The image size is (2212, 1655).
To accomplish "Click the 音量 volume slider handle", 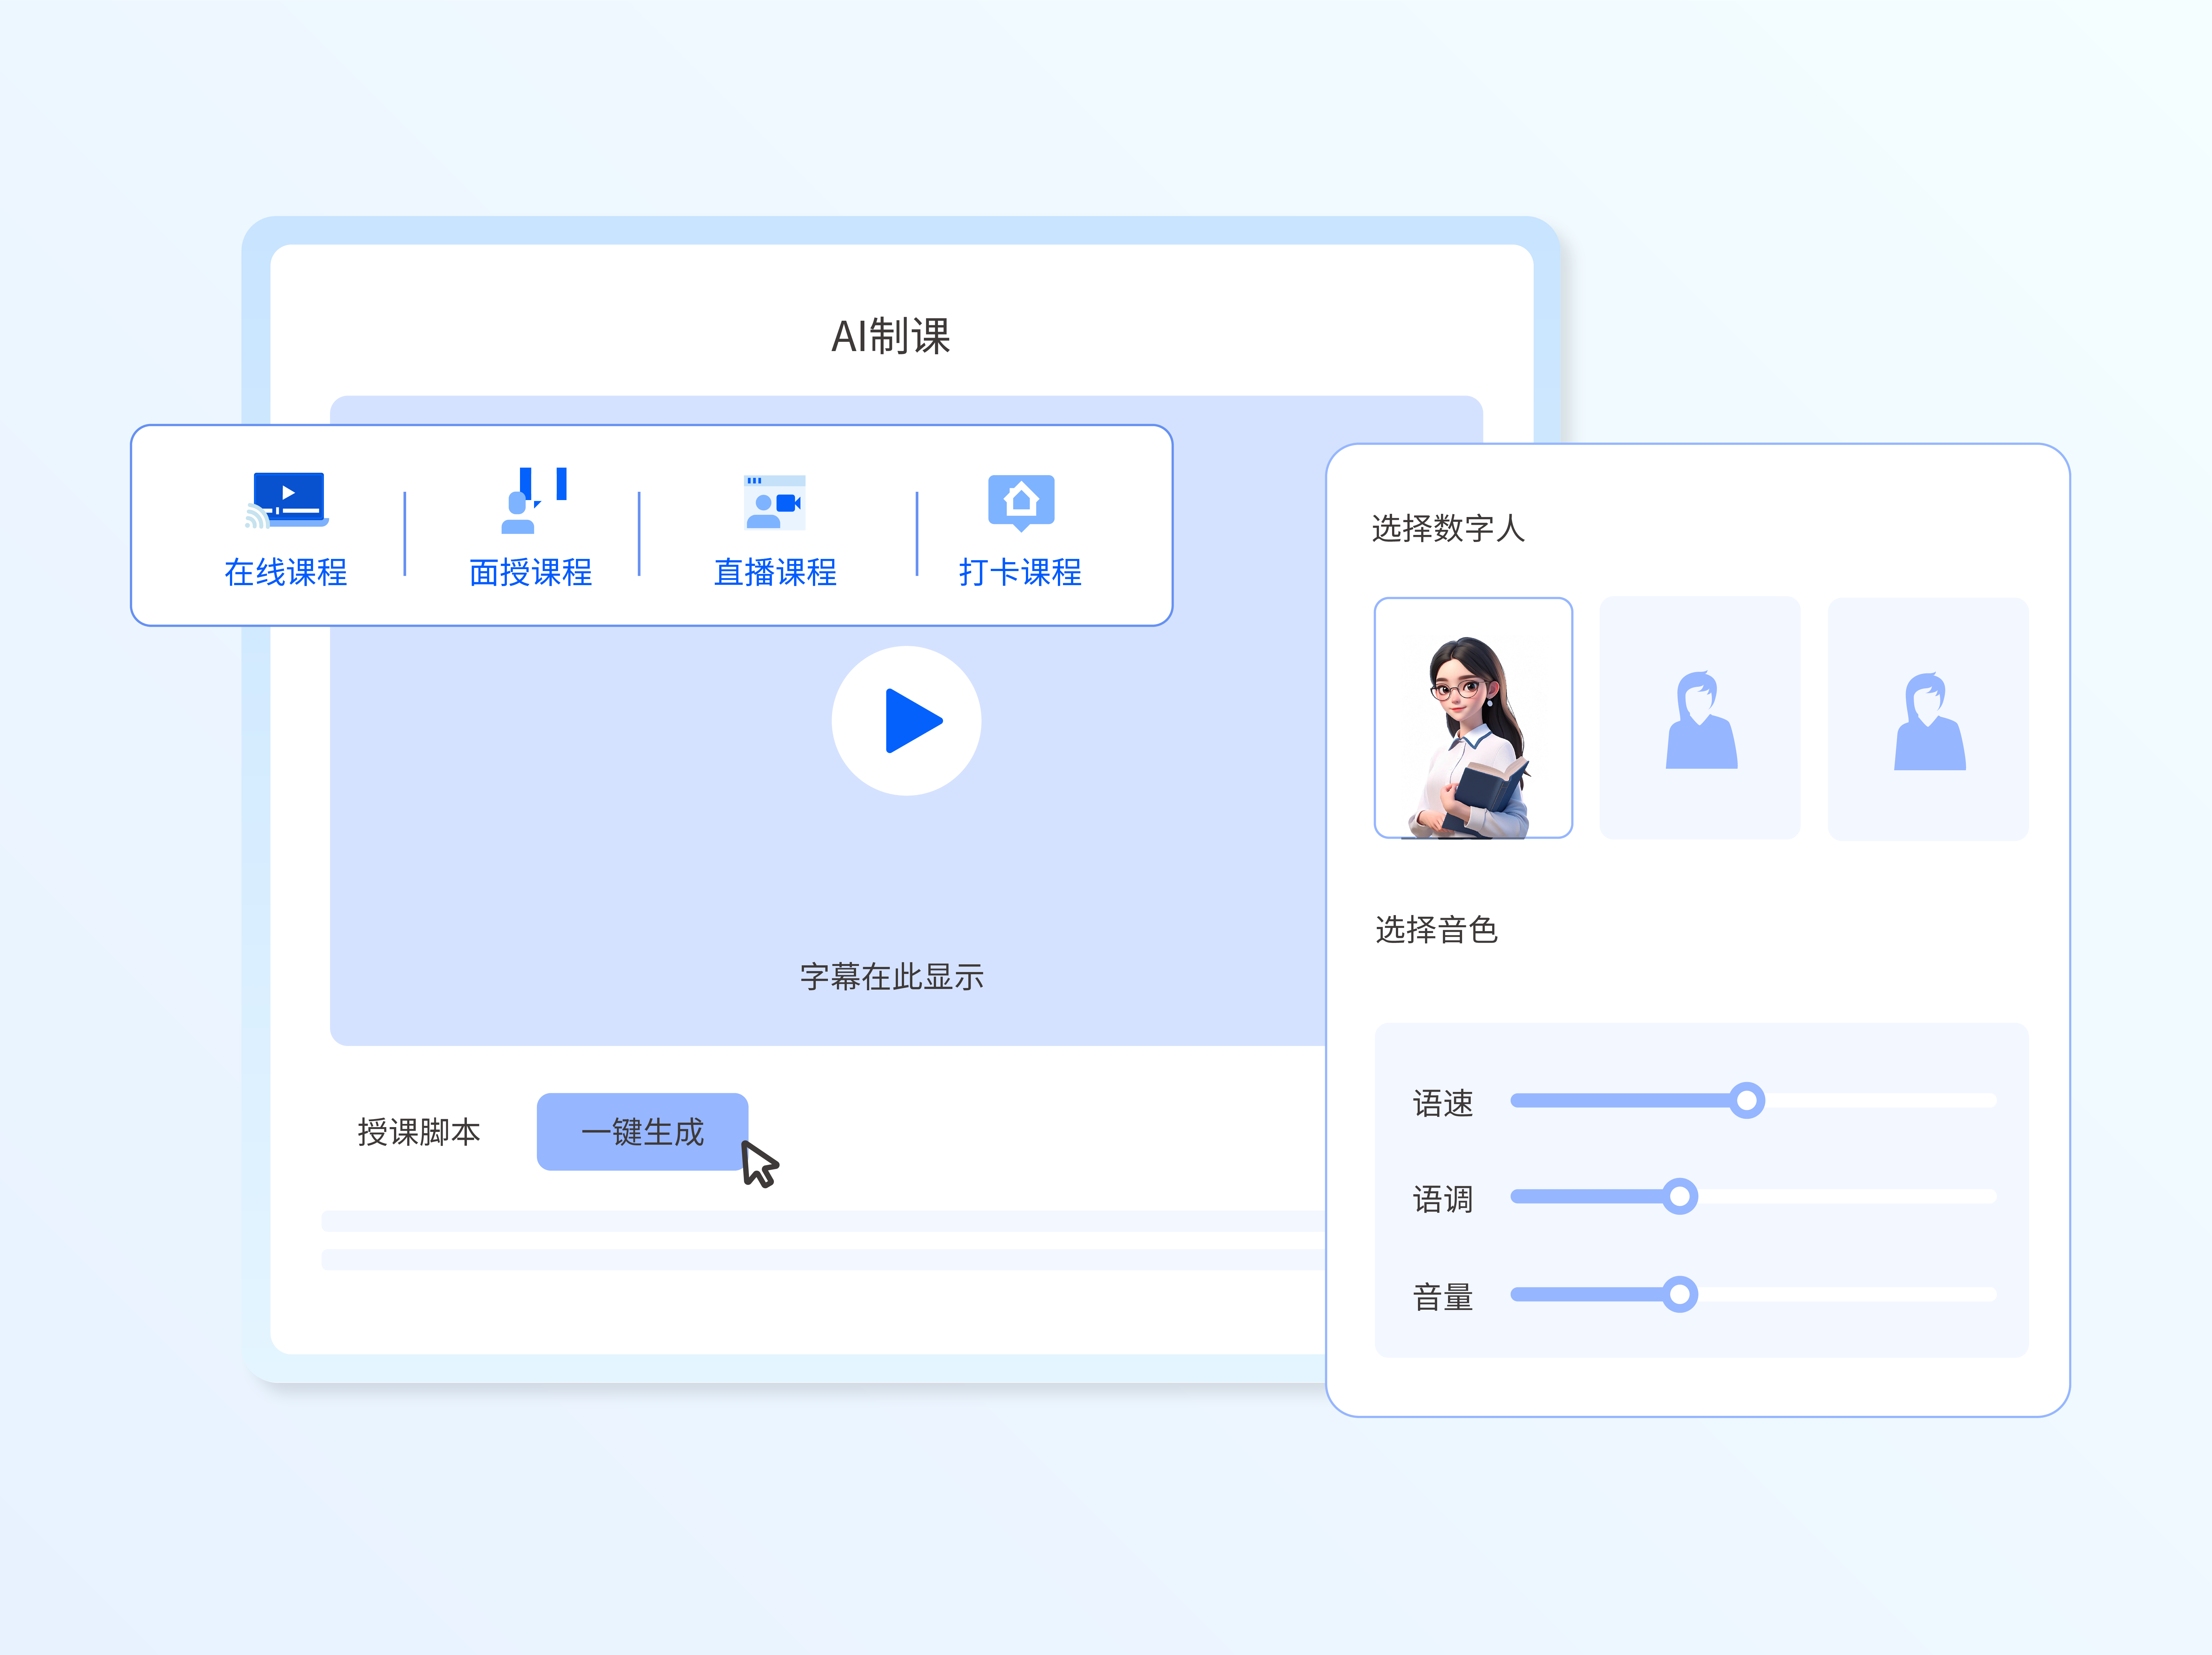I will (1680, 1294).
